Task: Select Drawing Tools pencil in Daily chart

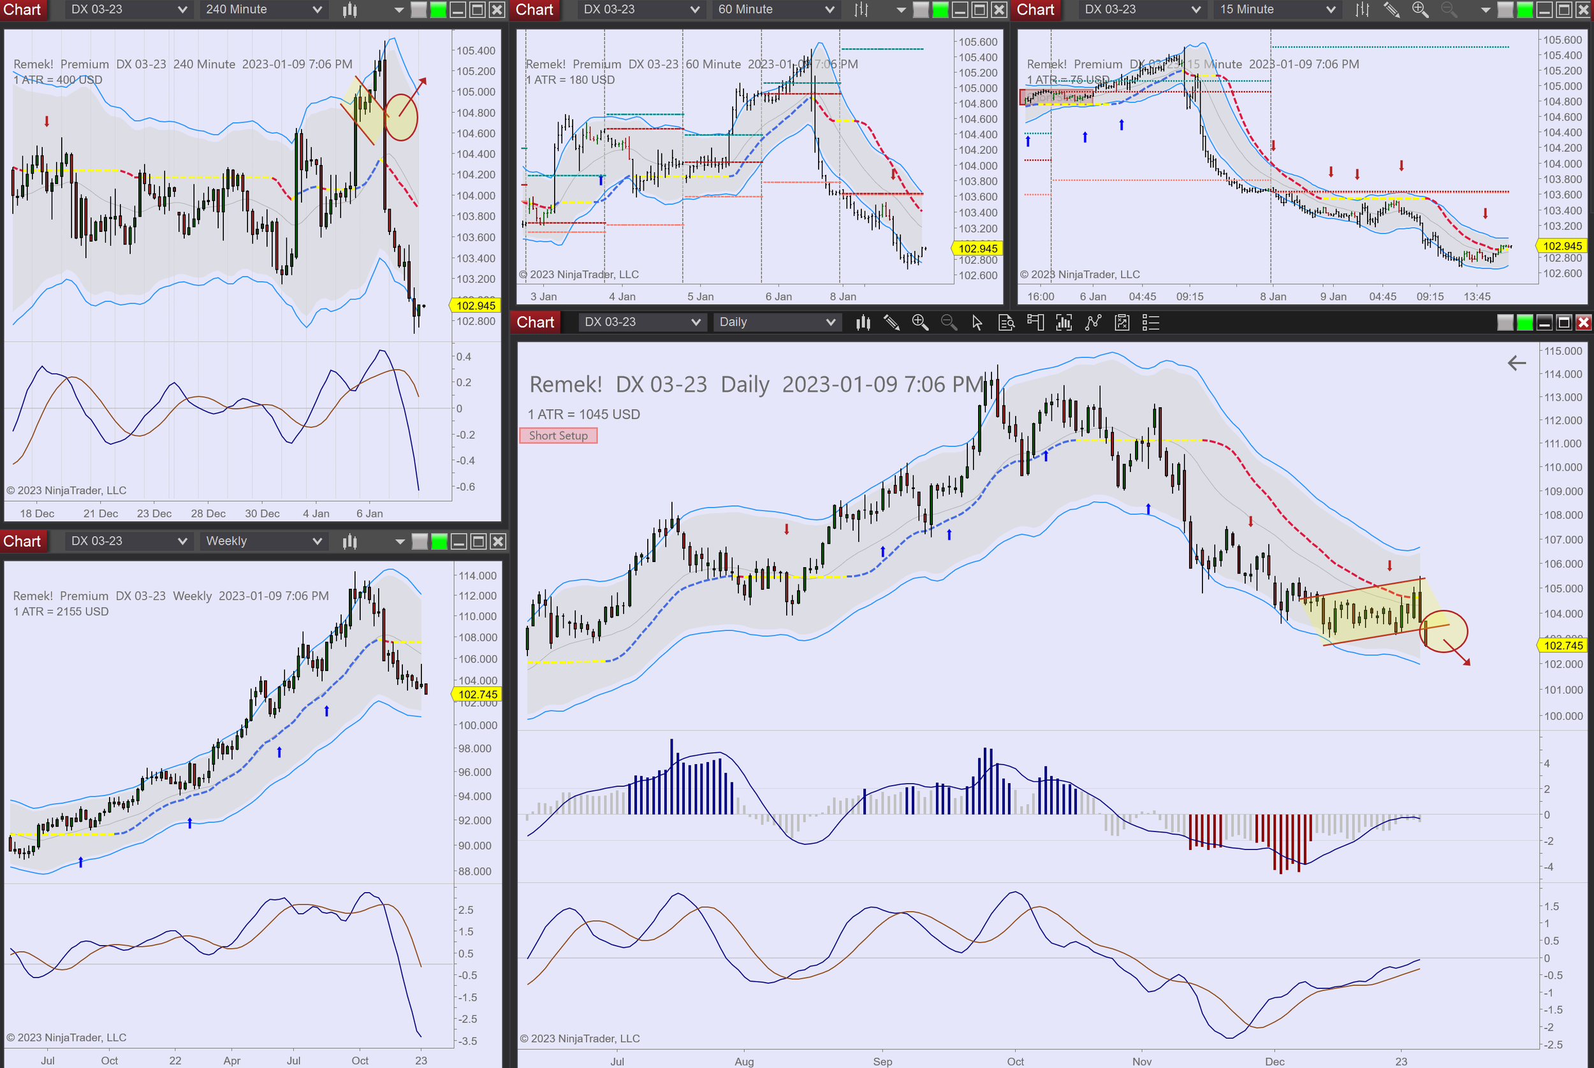Action: (x=891, y=322)
